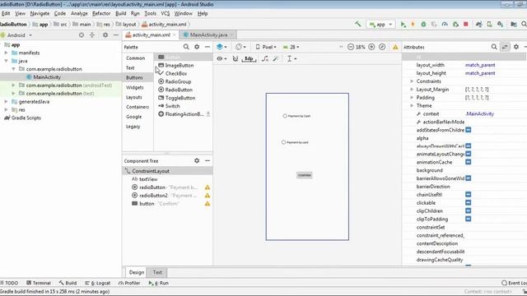This screenshot has width=527, height=296.
Task: Open the Build menu
Action: 121,13
